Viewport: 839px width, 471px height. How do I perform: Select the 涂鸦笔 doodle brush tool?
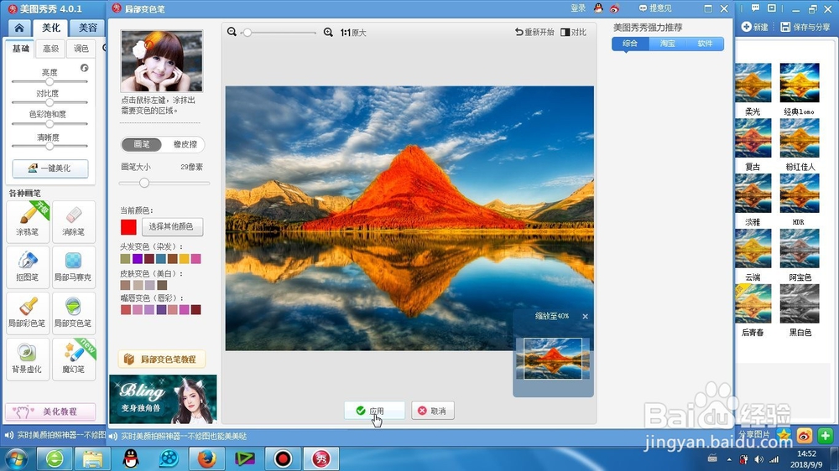tap(28, 221)
